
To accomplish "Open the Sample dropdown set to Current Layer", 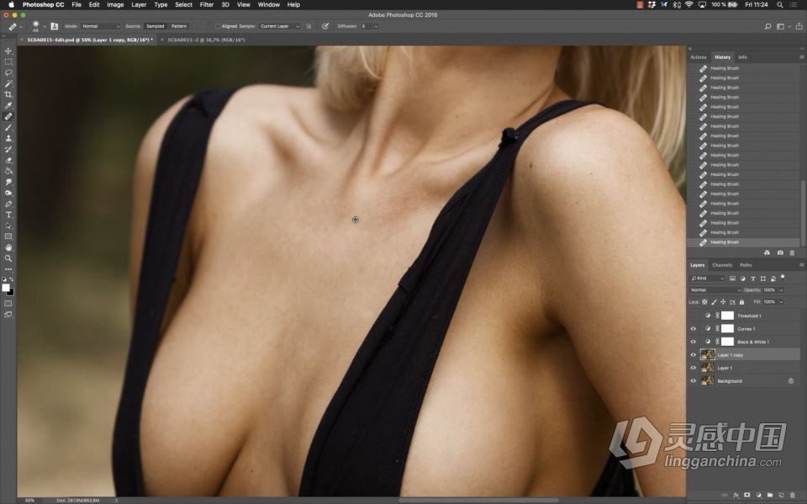I will coord(279,26).
